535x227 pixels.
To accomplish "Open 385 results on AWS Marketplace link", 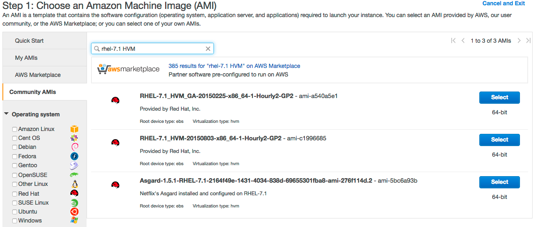I will pyautogui.click(x=234, y=66).
